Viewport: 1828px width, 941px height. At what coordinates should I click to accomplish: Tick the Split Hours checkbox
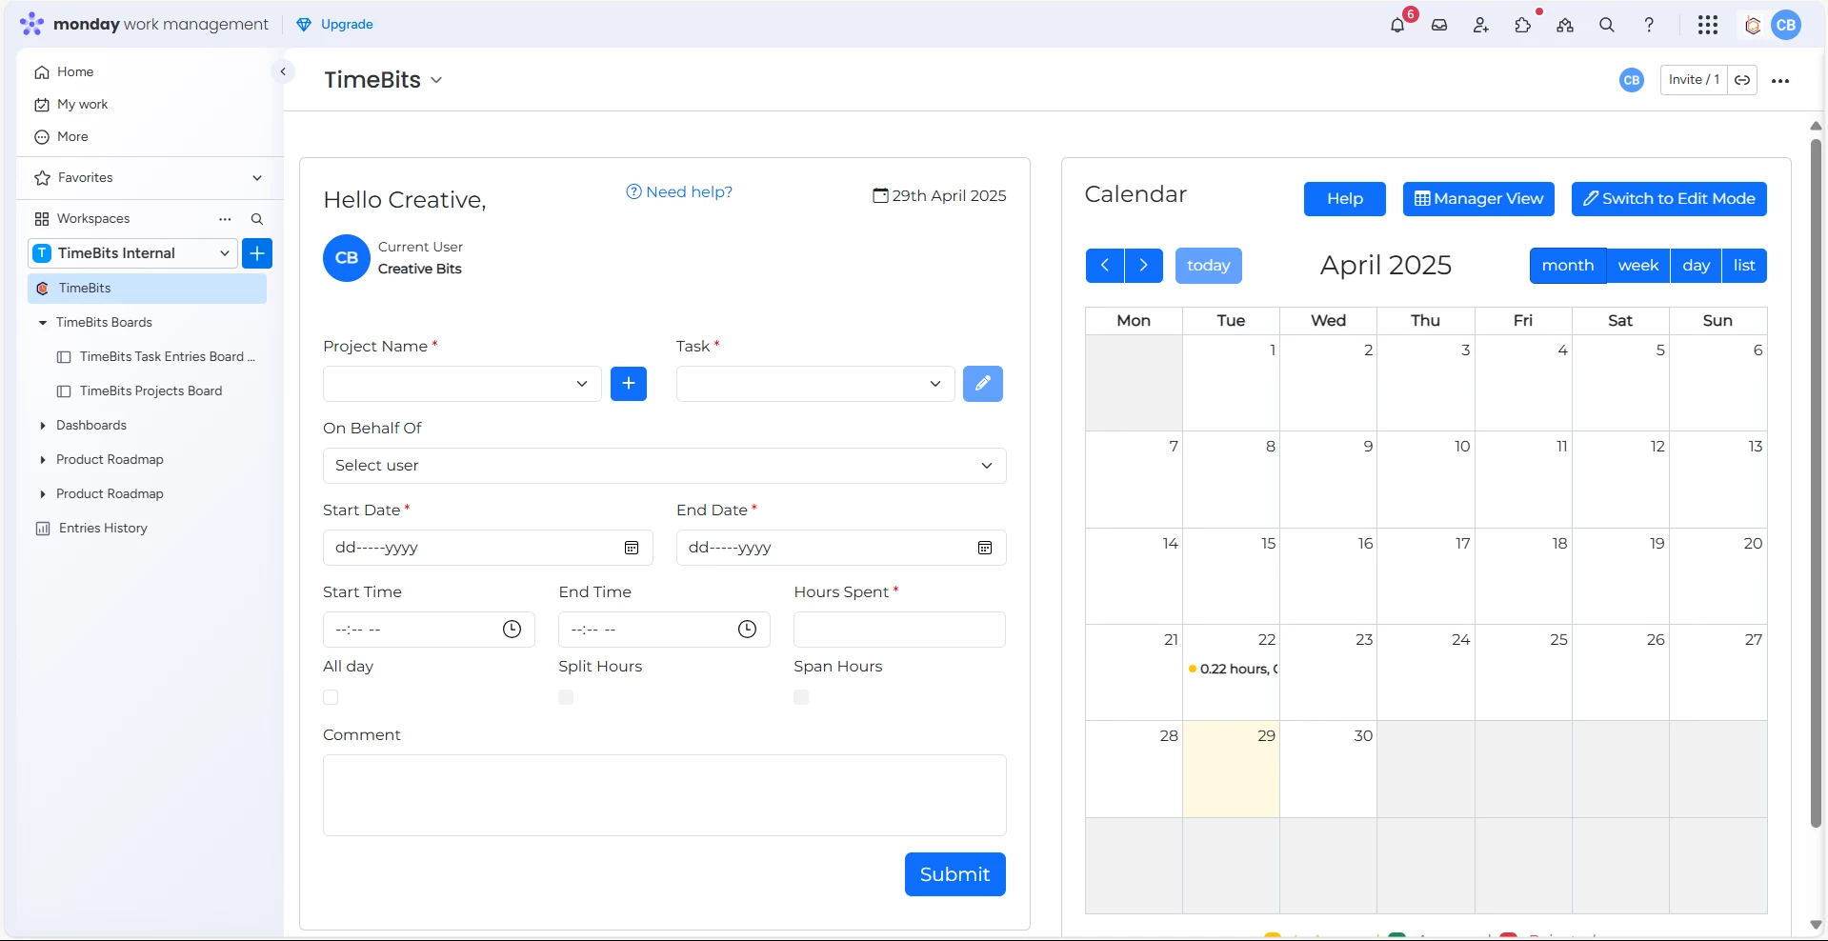pyautogui.click(x=566, y=697)
